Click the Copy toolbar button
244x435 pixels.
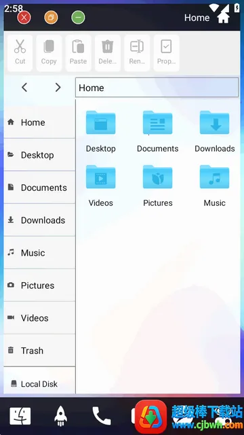click(x=49, y=53)
